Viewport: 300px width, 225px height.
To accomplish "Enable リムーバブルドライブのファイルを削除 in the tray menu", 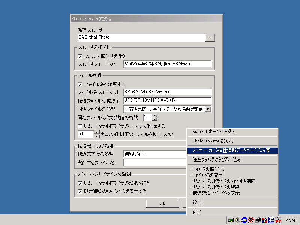I will pyautogui.click(x=232, y=181).
